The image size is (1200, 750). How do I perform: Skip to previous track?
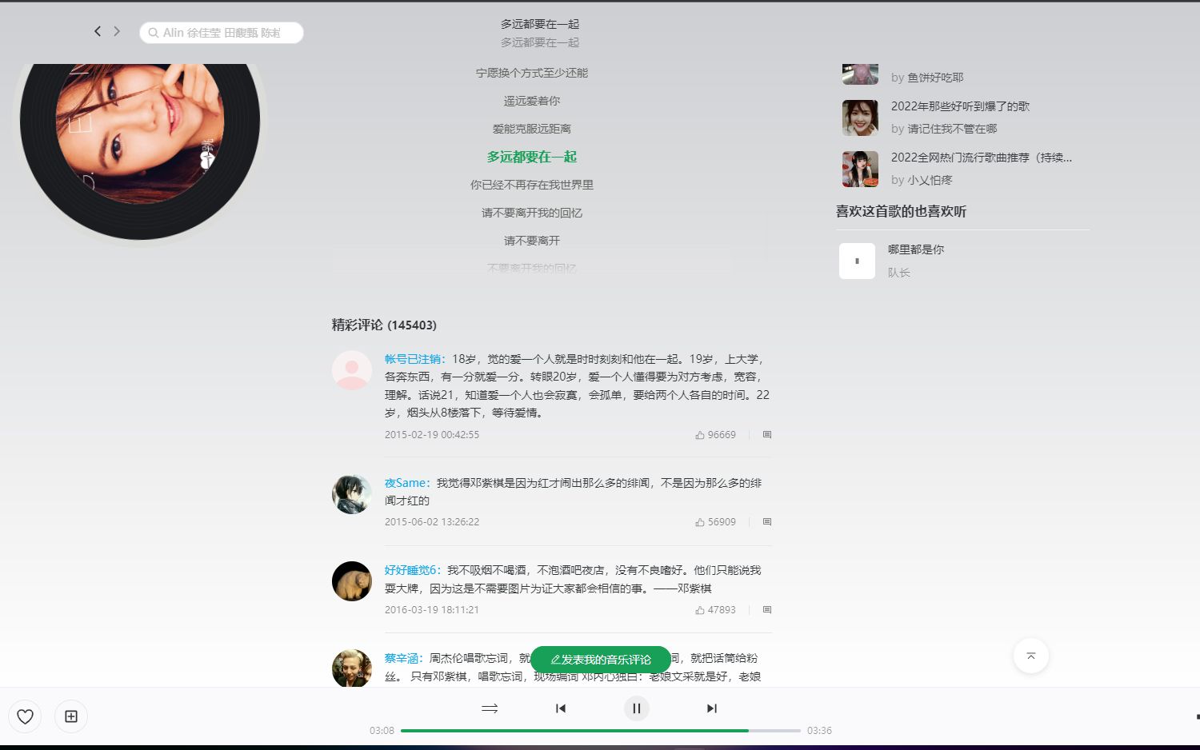tap(561, 708)
